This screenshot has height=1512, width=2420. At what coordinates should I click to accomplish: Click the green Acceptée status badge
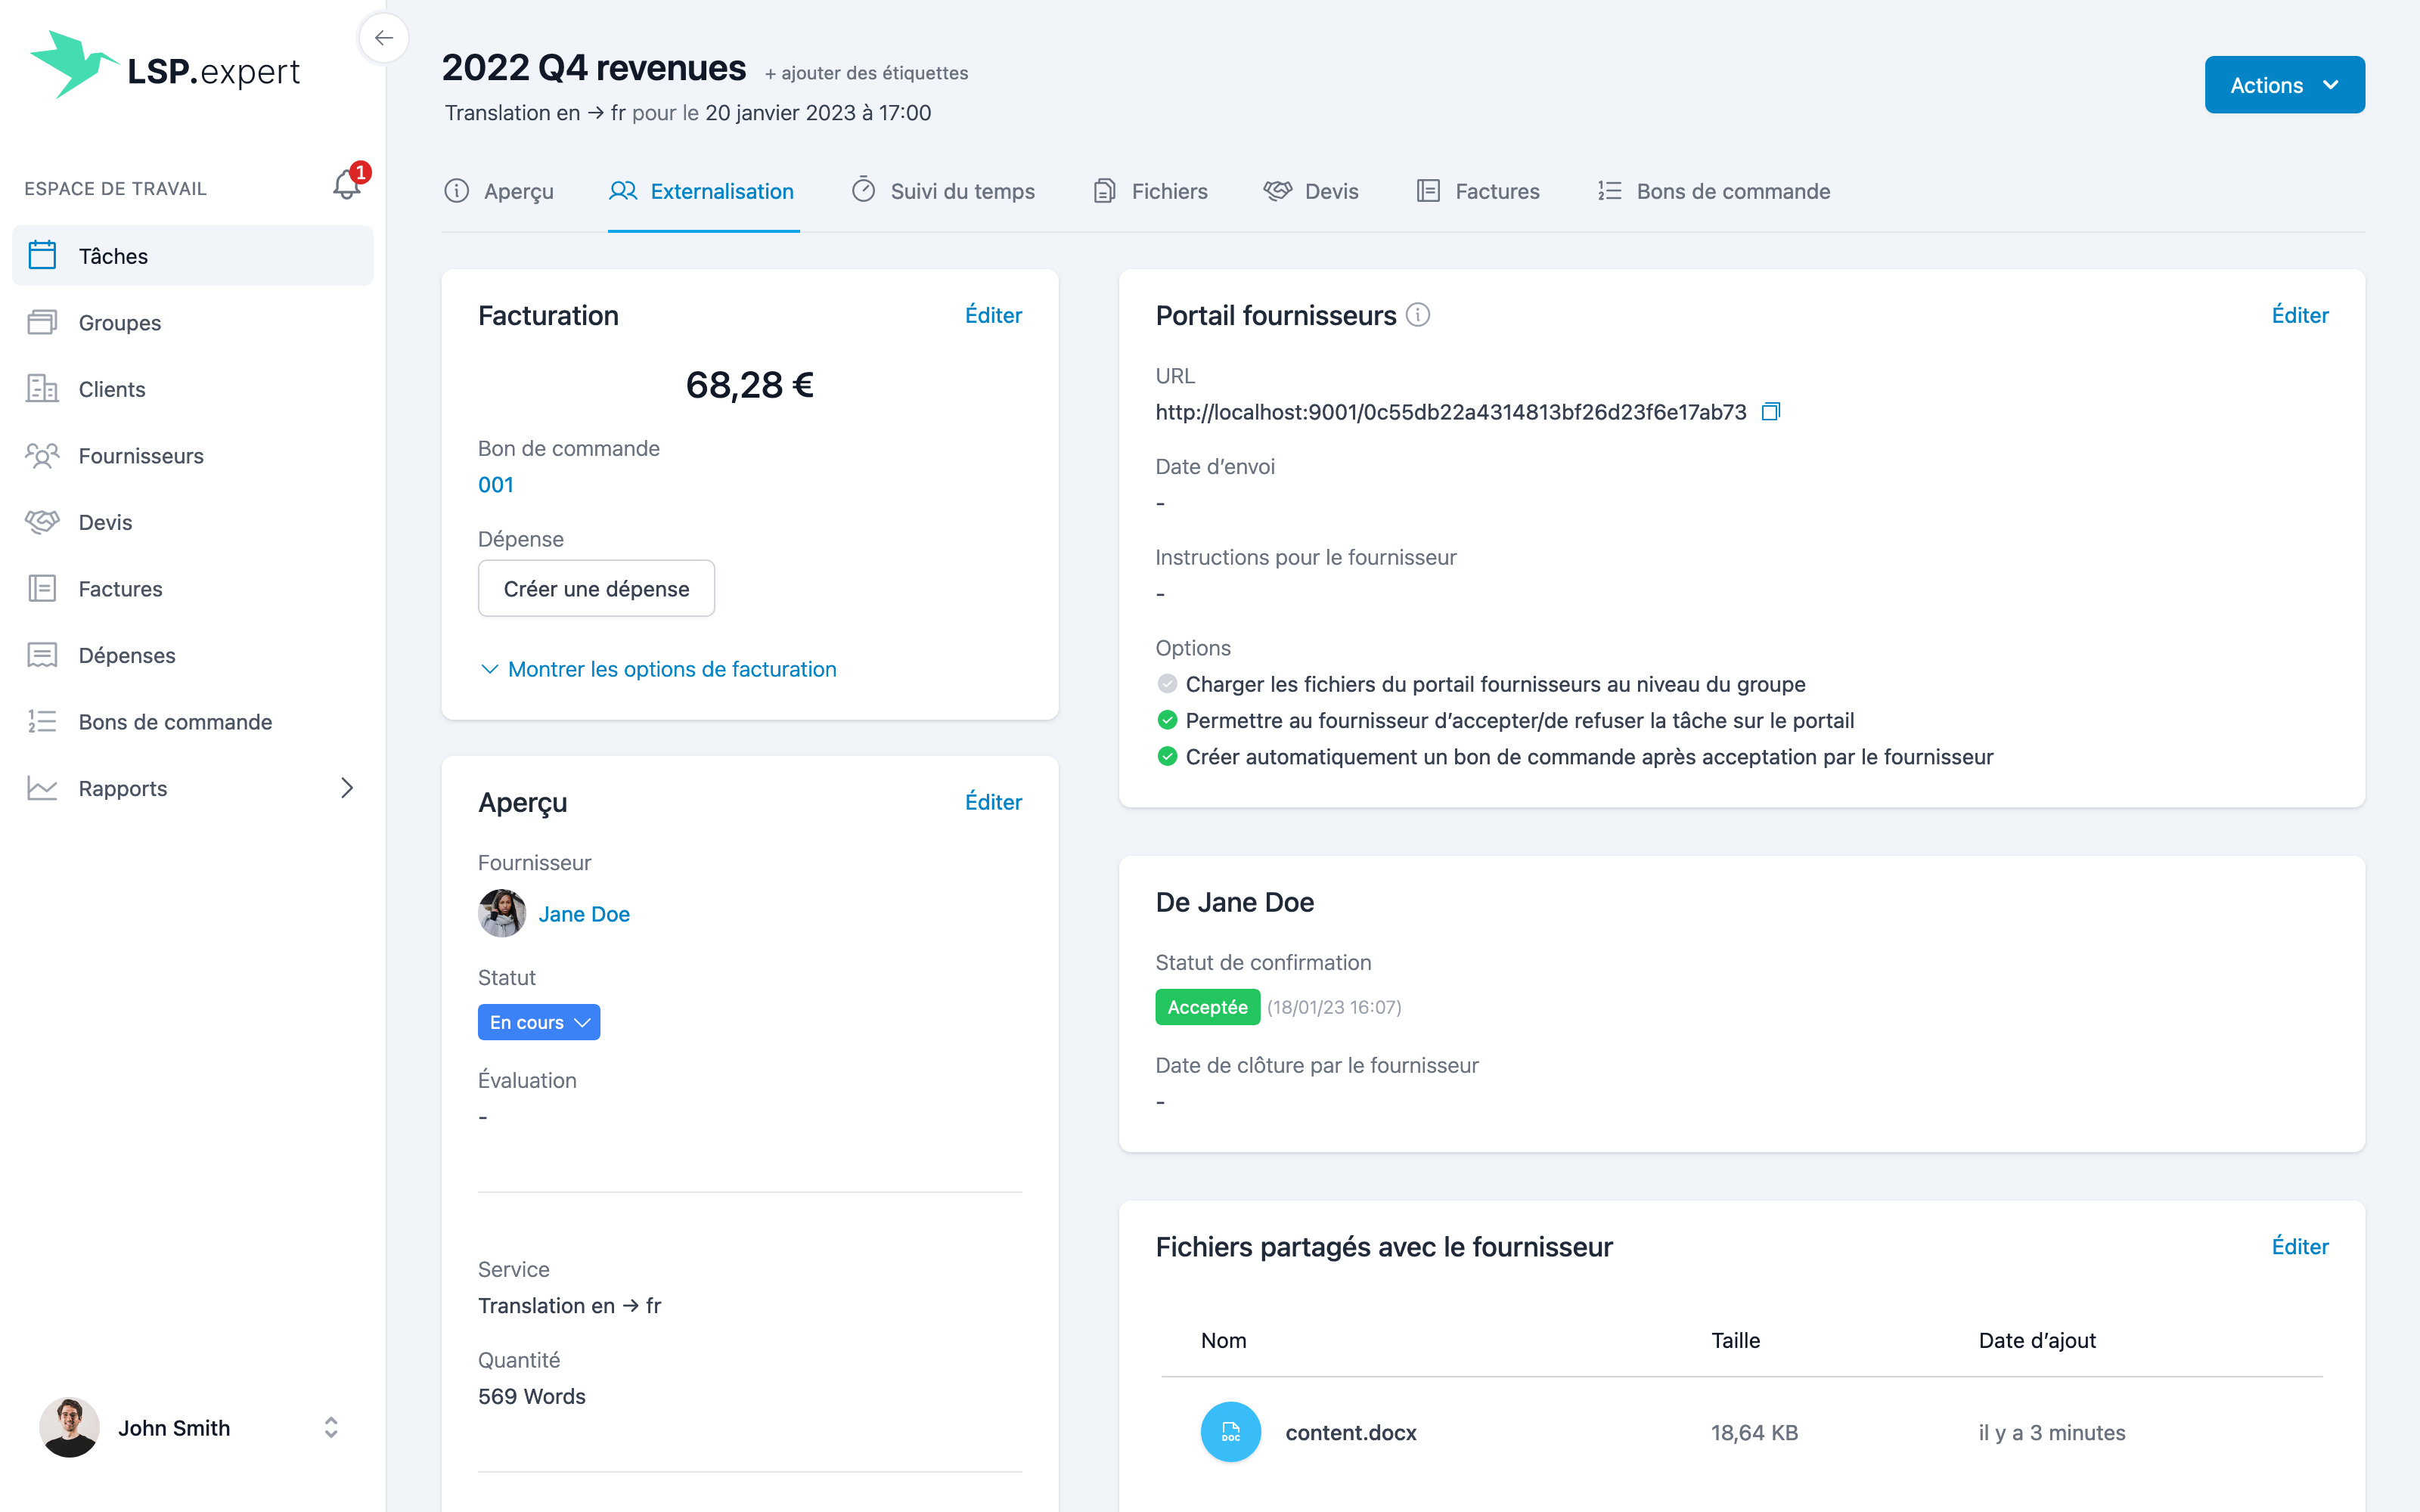[x=1206, y=1007]
